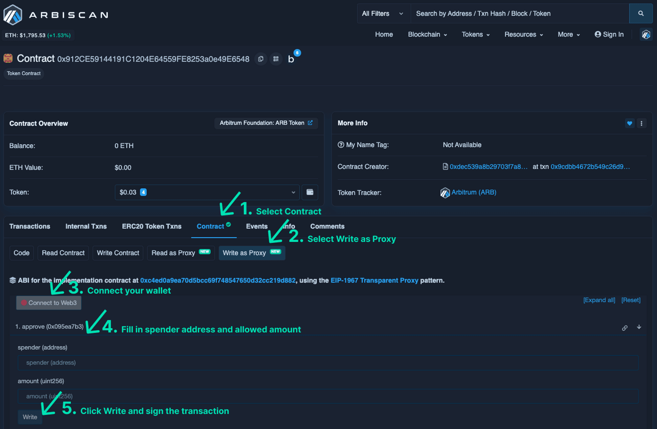657x429 pixels.
Task: Copy the contract address using the copy icon
Action: 261,59
